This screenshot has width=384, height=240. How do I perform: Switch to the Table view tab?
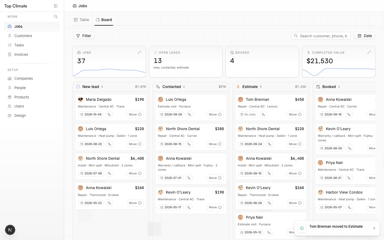81,20
